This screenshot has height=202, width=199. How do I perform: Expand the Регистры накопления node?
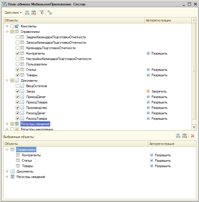(x=7, y=129)
